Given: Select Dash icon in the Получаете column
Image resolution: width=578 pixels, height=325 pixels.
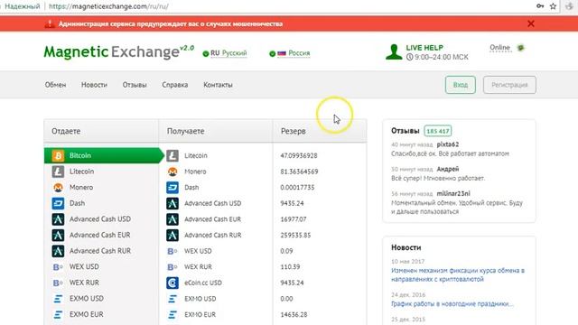Looking at the screenshot, I should tap(172, 187).
